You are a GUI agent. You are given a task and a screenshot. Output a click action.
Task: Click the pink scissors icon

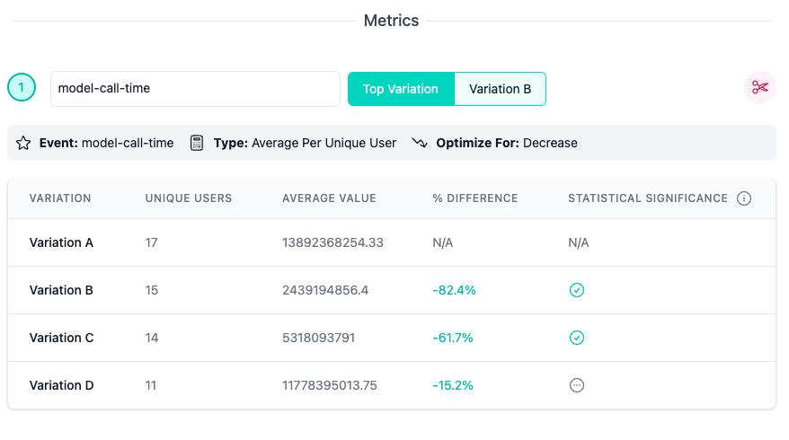pyautogui.click(x=760, y=88)
